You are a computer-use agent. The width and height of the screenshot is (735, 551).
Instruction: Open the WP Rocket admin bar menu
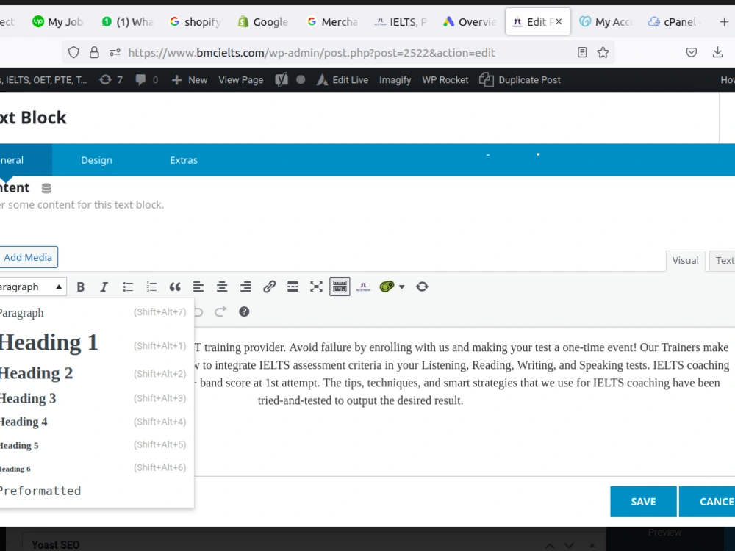(445, 80)
